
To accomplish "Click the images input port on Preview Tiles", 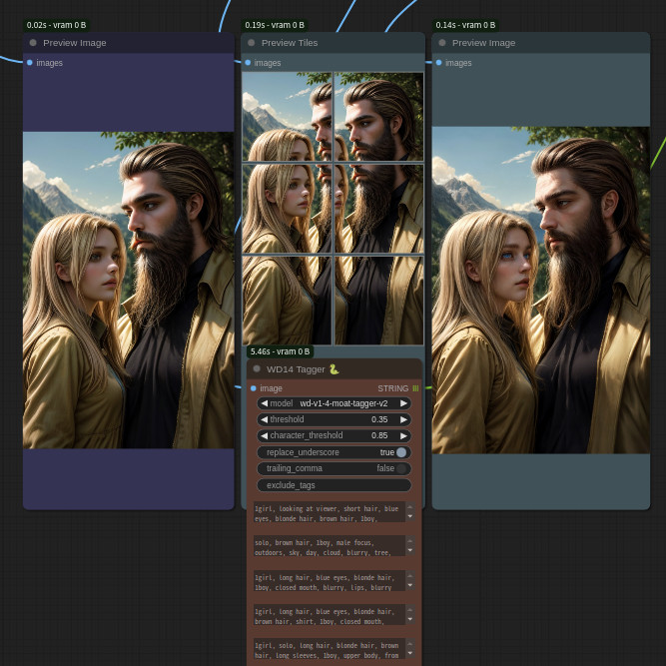I will (x=249, y=63).
